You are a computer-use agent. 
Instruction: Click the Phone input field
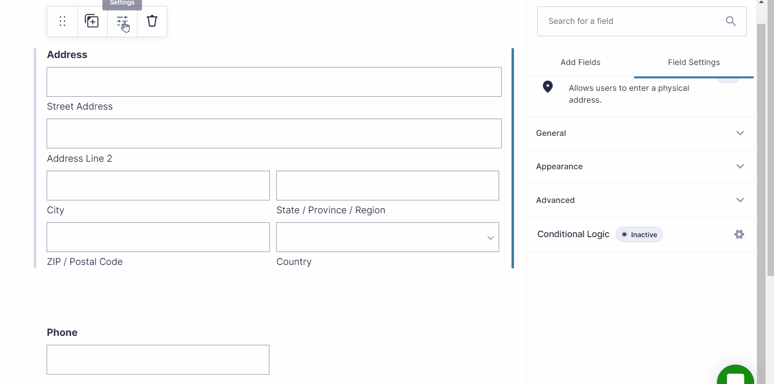pos(158,360)
